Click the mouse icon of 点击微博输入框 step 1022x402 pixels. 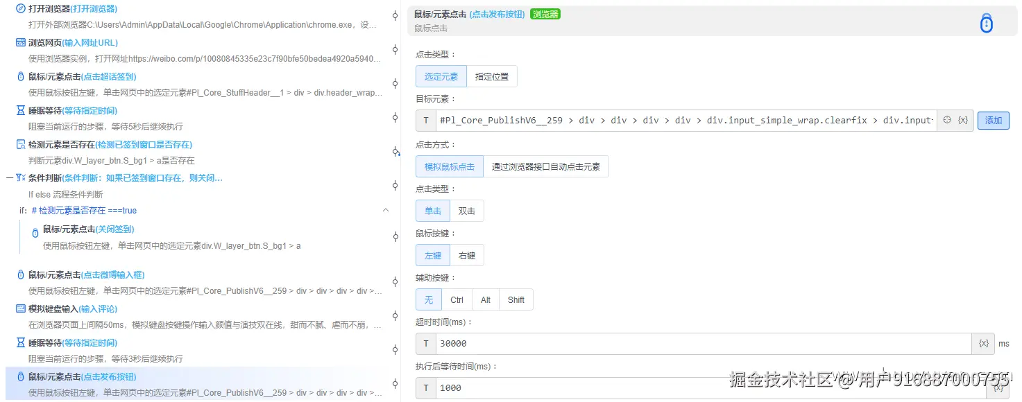pos(20,274)
